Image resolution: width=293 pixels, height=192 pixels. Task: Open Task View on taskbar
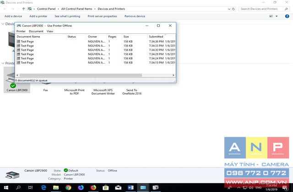[31, 187]
